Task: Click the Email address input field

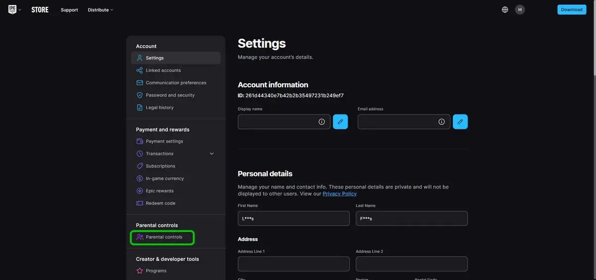Action: [404, 122]
